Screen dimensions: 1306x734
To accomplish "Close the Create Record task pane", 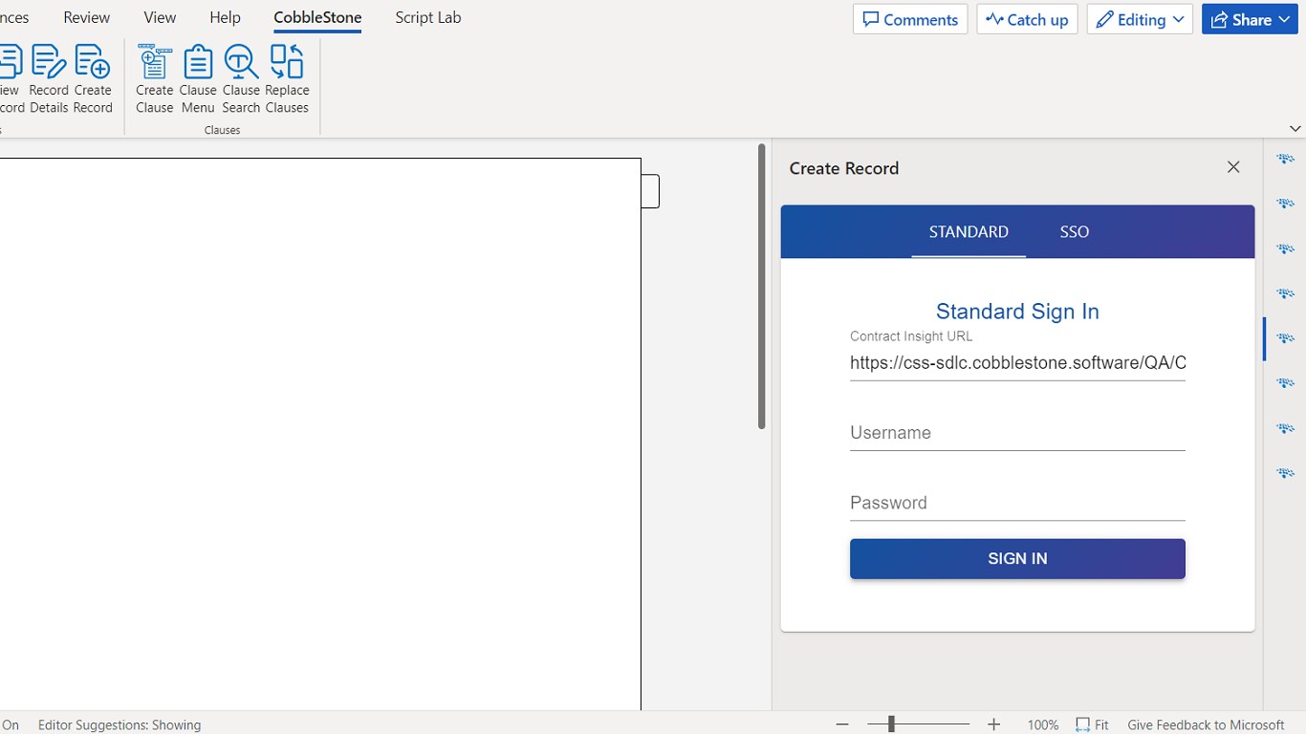I will (1233, 167).
